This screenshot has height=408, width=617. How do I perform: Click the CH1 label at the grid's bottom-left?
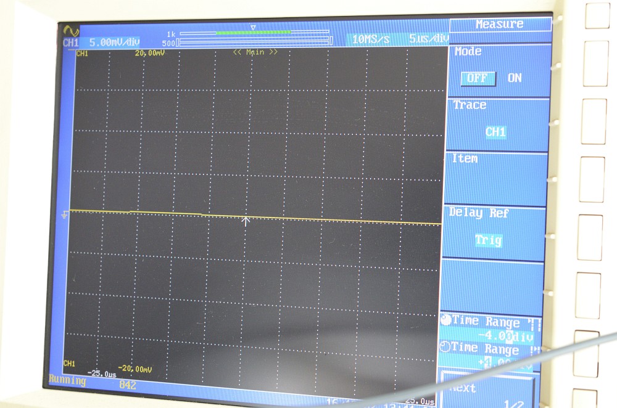(x=69, y=364)
